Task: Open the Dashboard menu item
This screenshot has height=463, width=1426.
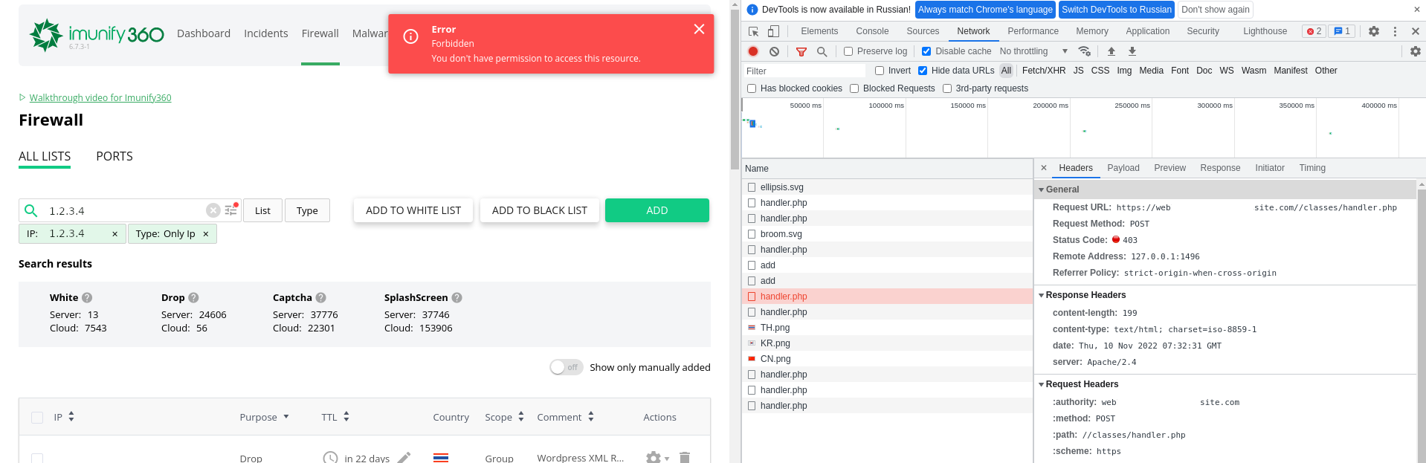Action: coord(204,33)
